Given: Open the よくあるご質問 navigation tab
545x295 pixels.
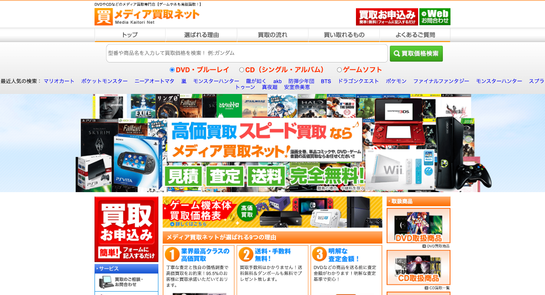Looking at the screenshot, I should (415, 35).
